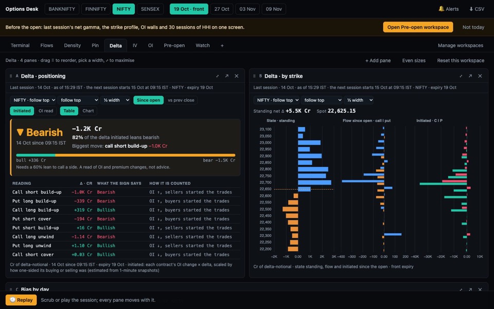Click Reset this workspace
494x309 pixels.
(461, 61)
